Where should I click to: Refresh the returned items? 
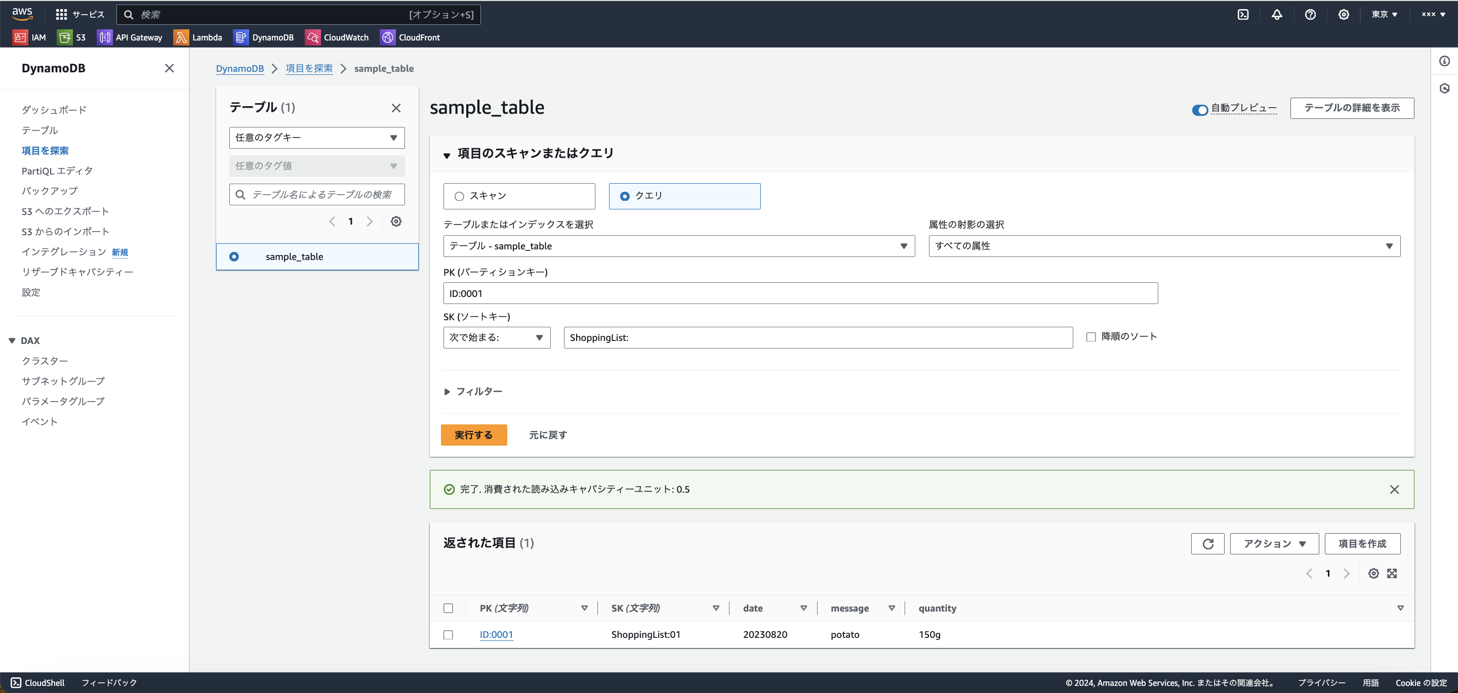click(1208, 544)
